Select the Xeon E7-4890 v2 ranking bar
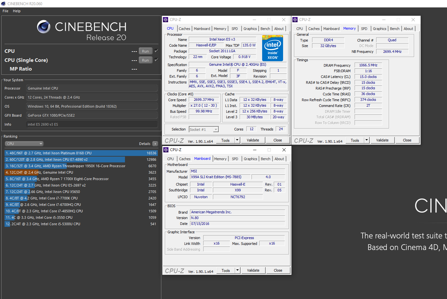 click(81, 159)
